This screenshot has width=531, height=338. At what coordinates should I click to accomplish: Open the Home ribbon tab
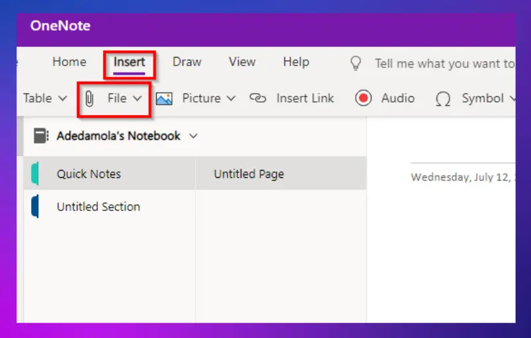point(69,62)
